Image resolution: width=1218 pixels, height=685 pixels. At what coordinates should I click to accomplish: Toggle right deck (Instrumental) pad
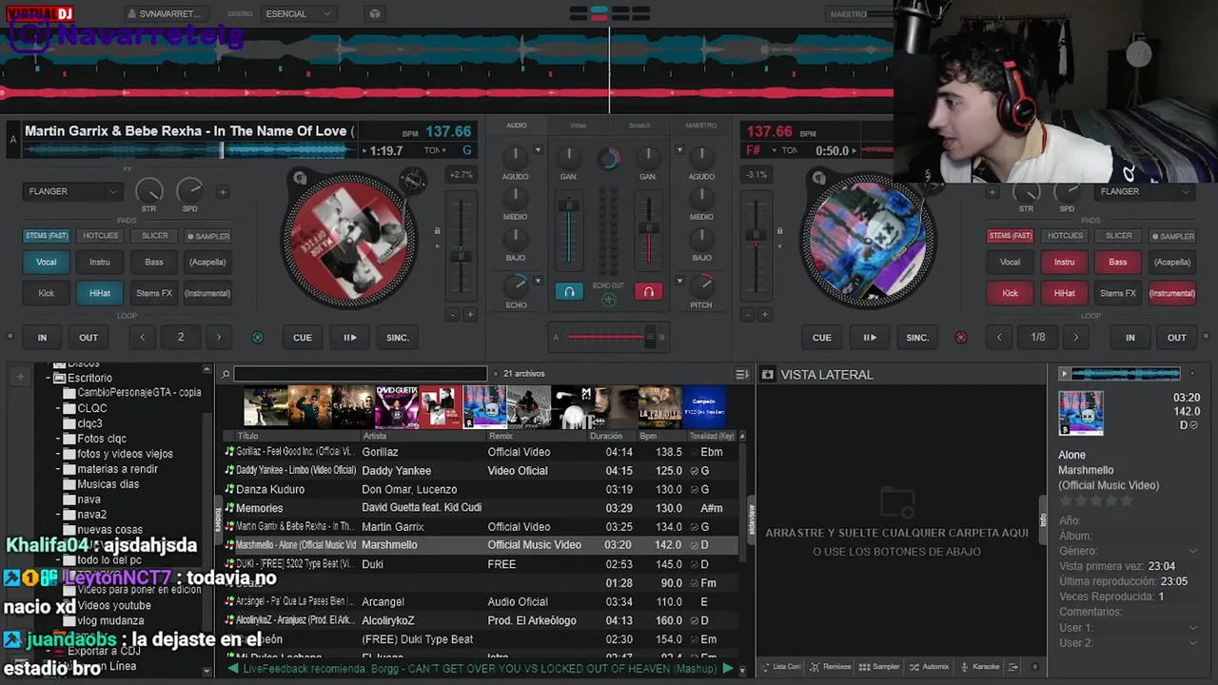point(1172,293)
